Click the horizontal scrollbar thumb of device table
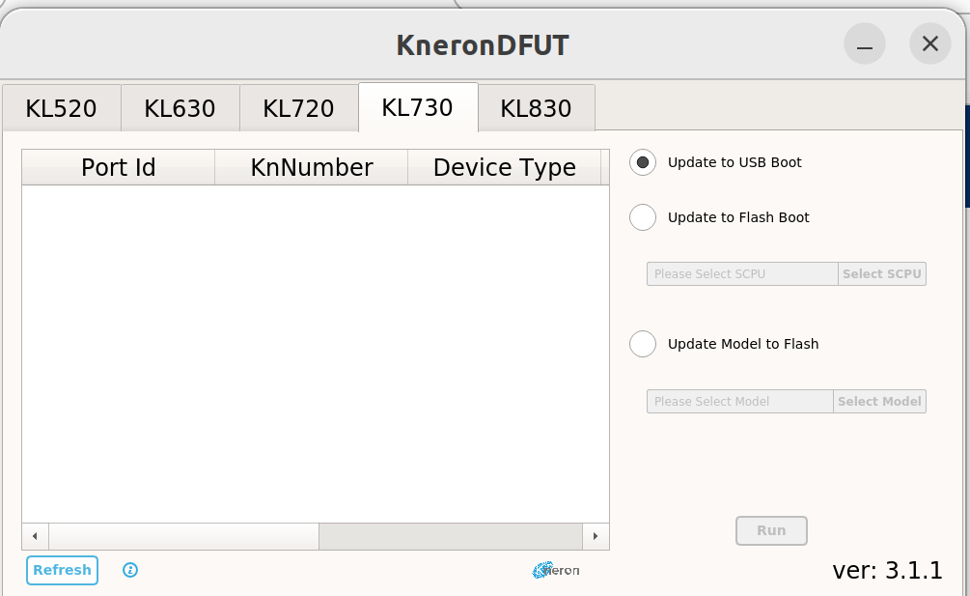This screenshot has width=970, height=596. click(x=183, y=536)
